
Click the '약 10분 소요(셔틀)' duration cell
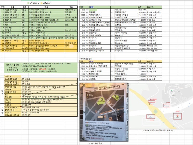click(154, 12)
